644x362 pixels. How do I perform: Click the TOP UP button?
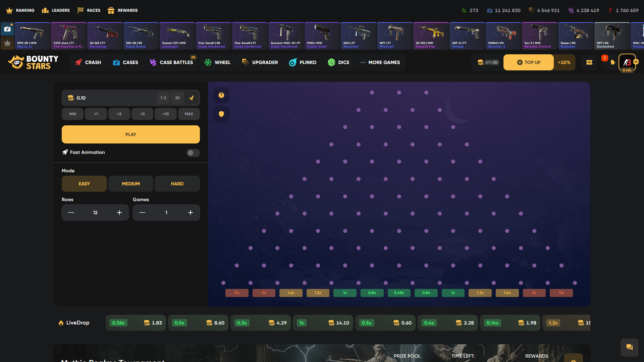pyautogui.click(x=528, y=62)
